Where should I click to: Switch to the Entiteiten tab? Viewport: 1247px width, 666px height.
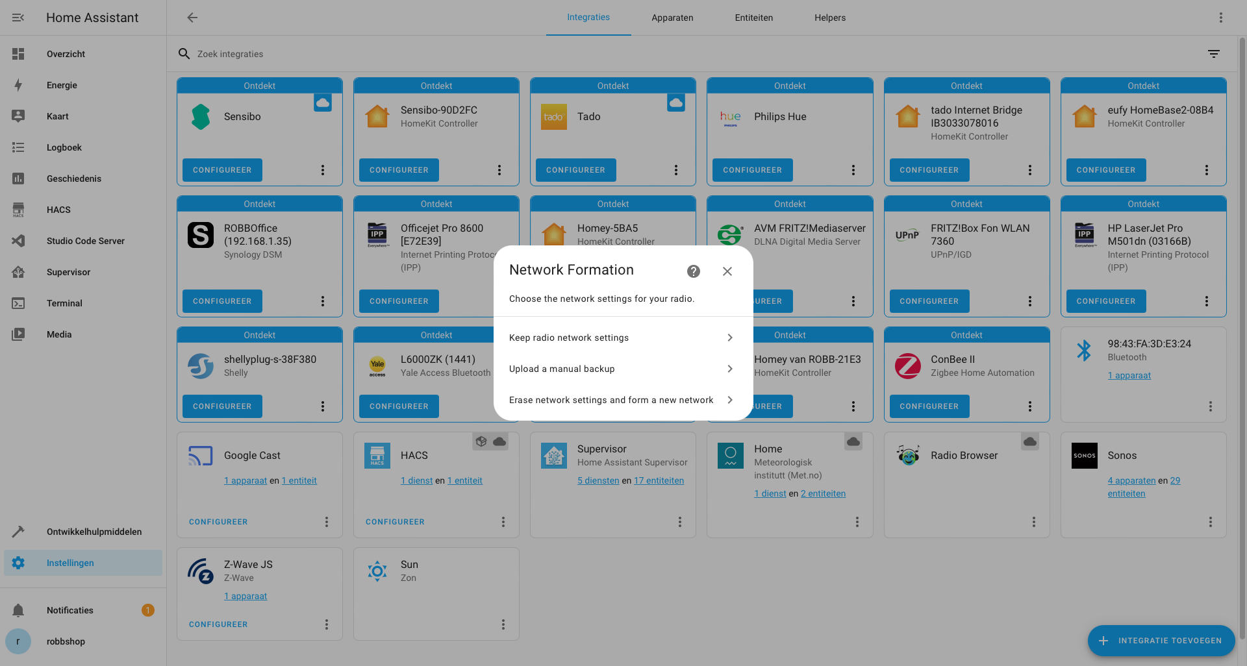coord(754,18)
